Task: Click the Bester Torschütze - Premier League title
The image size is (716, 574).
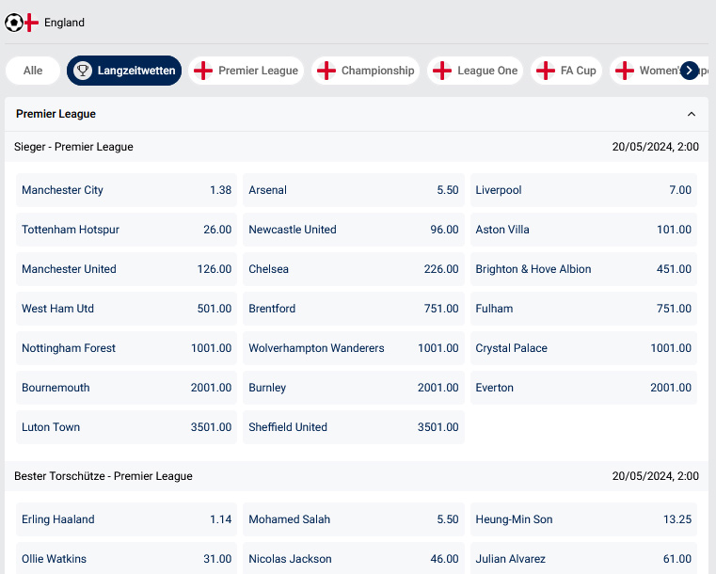Action: click(103, 476)
